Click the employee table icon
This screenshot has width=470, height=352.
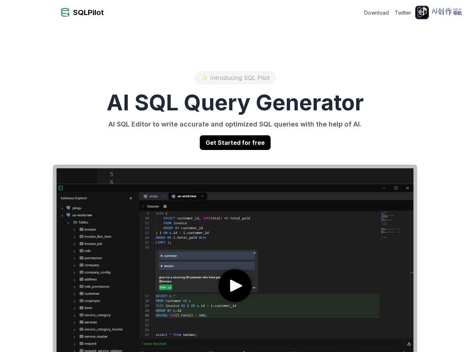[82, 301]
